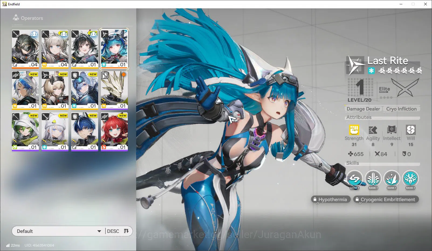
Task: Select the white-cap silver-haired operator card
Action: point(55,132)
